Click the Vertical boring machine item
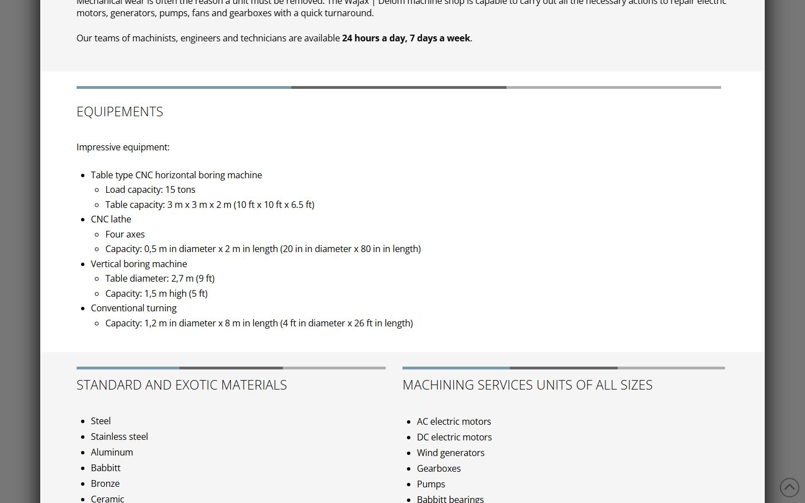Screen dimensions: 805x503 point(139,264)
